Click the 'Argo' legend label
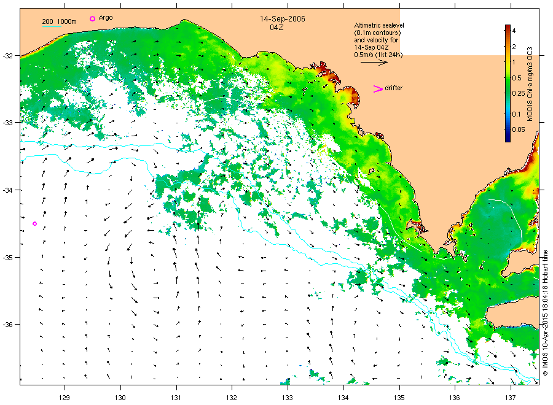553x405 pixels. [x=106, y=18]
